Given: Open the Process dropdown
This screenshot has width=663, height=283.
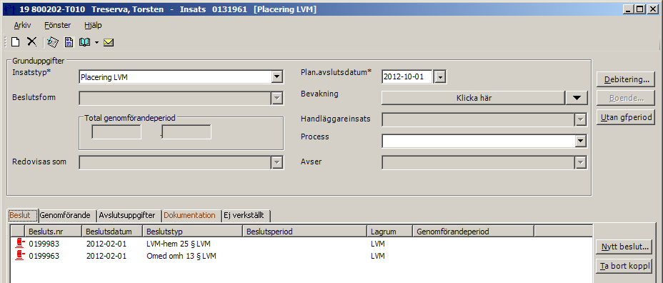Looking at the screenshot, I should click(x=581, y=141).
